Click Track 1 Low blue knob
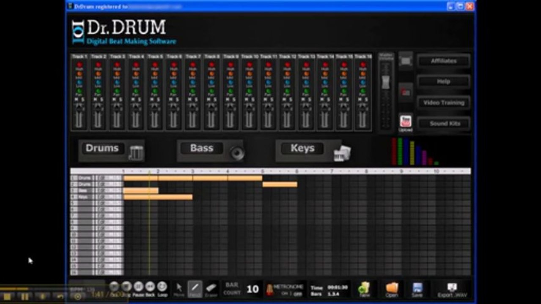 (x=80, y=82)
